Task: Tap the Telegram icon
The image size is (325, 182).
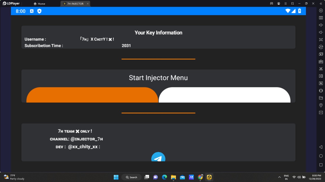Action: coord(158,157)
